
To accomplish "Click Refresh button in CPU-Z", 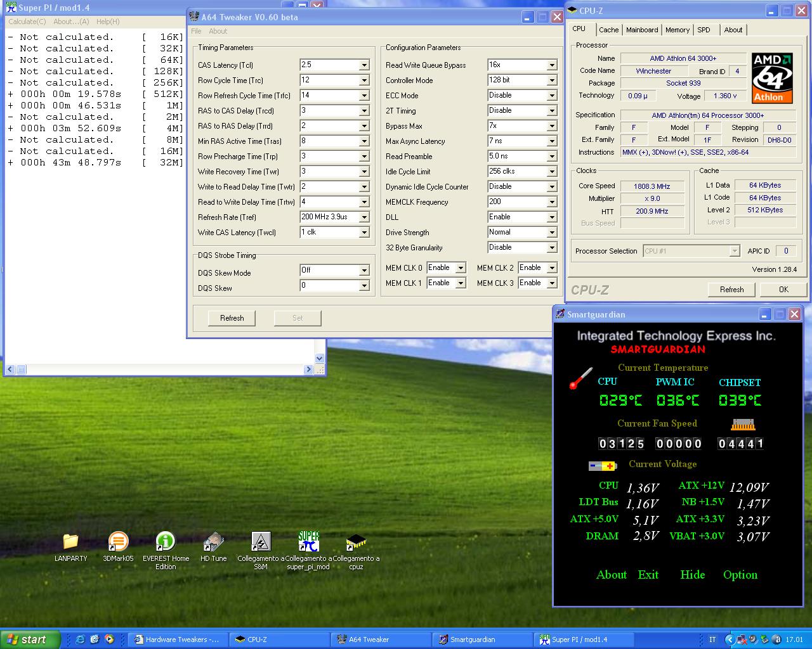I will (731, 290).
